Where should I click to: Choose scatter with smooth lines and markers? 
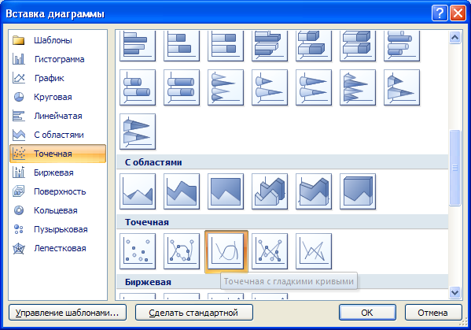coord(182,251)
